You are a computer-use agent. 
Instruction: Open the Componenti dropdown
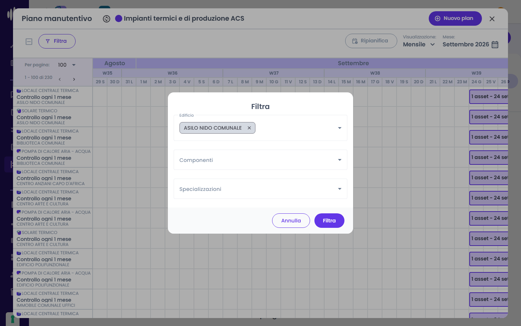tap(260, 160)
